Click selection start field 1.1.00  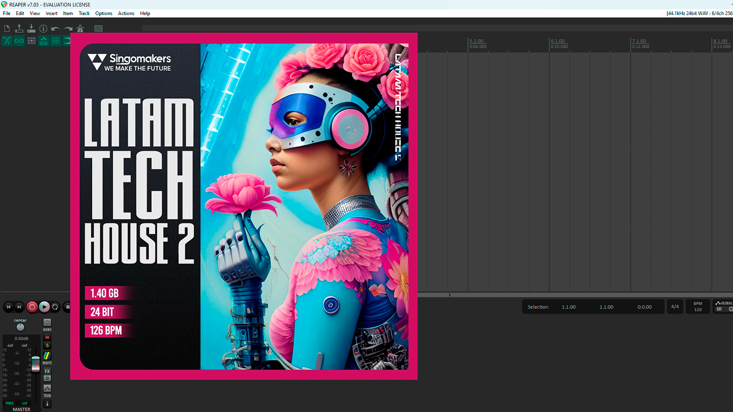tap(569, 307)
